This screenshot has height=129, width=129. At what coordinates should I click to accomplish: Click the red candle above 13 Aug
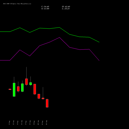coord(18,89)
